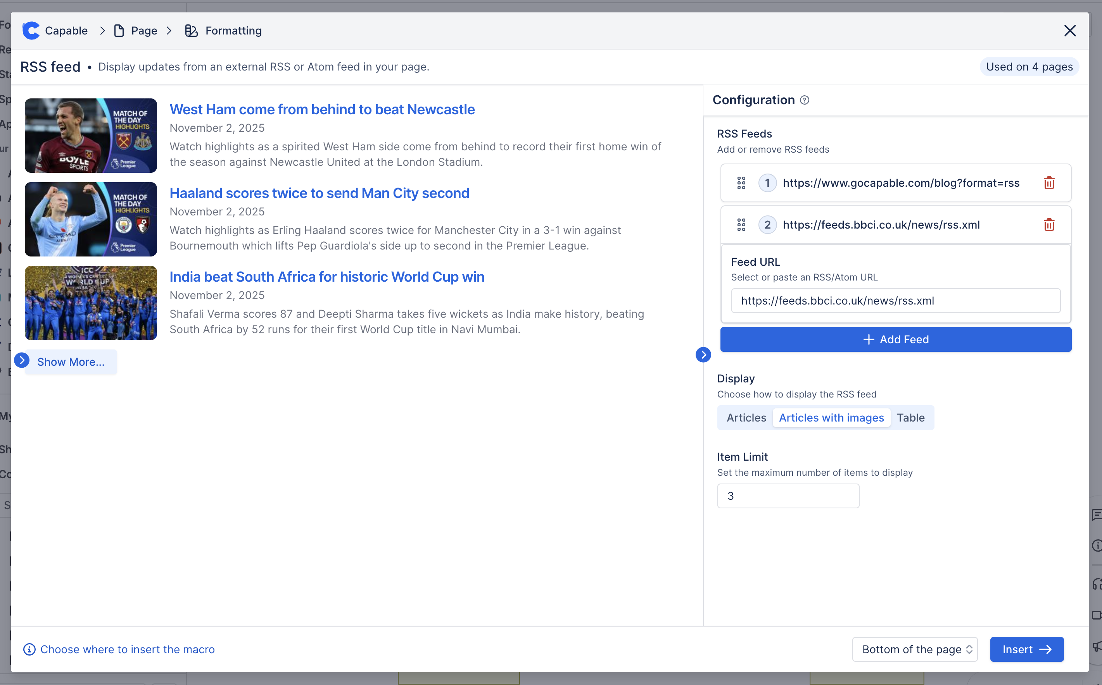Click drag handle of feed number 1
Viewport: 1102px width, 685px height.
pyautogui.click(x=741, y=183)
